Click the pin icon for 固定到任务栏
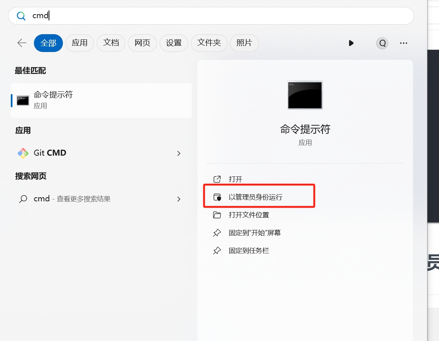 (217, 251)
